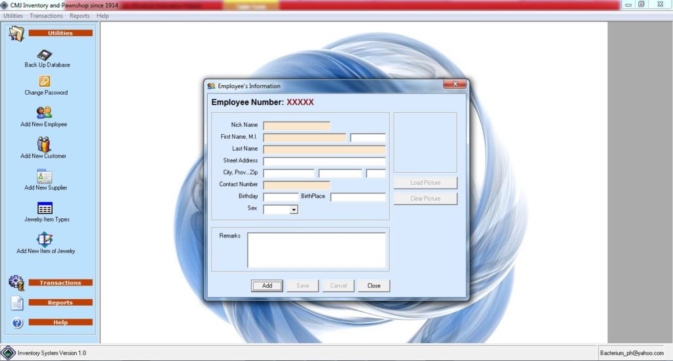673x361 pixels.
Task: Click Add New Supplier card icon
Action: click(44, 176)
